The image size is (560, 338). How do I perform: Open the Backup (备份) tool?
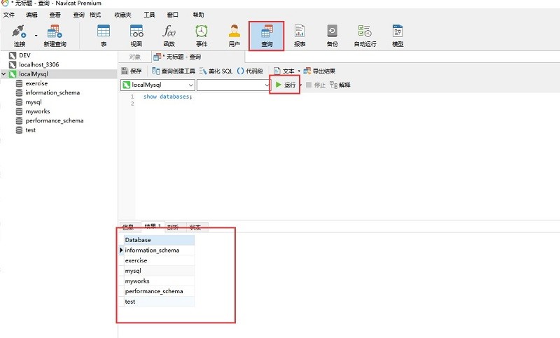click(x=332, y=36)
